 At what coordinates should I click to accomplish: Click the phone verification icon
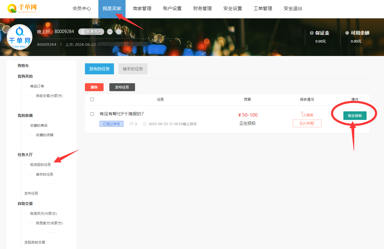110,32
